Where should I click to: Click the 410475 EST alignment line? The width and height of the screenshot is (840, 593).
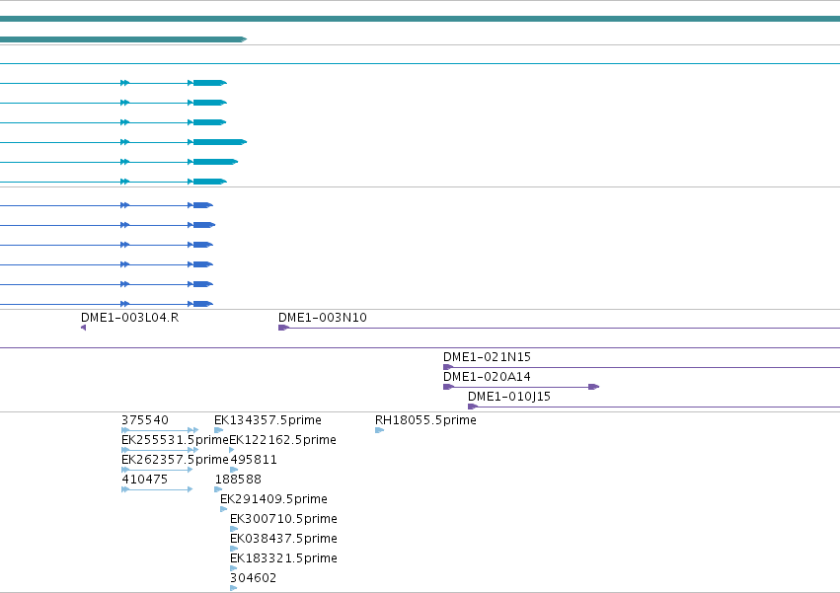pos(157,489)
